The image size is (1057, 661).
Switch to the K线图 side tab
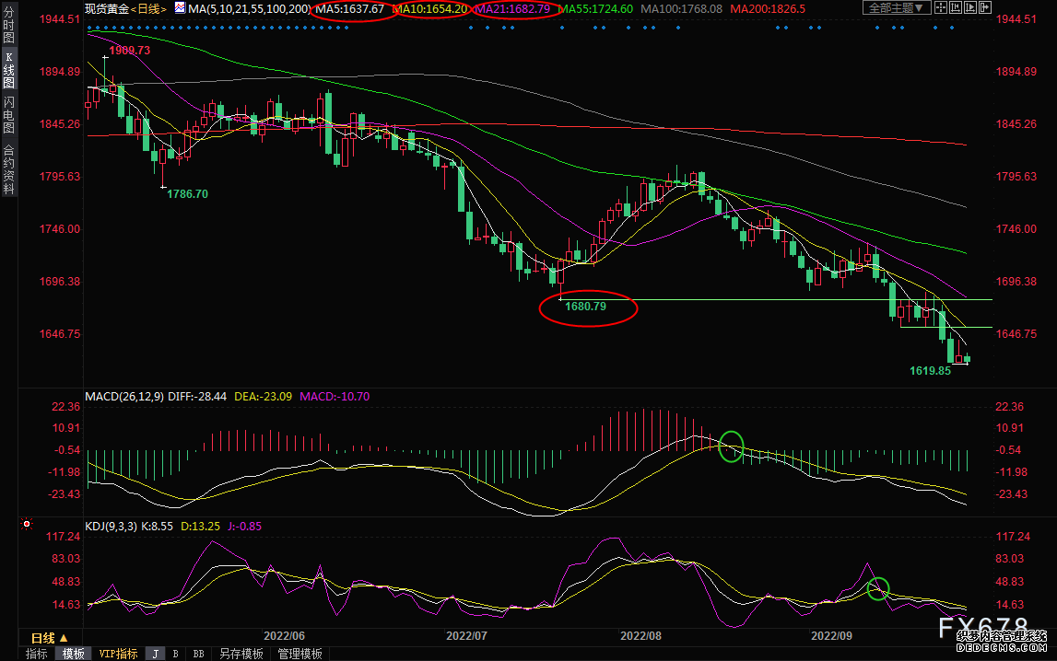(9, 70)
